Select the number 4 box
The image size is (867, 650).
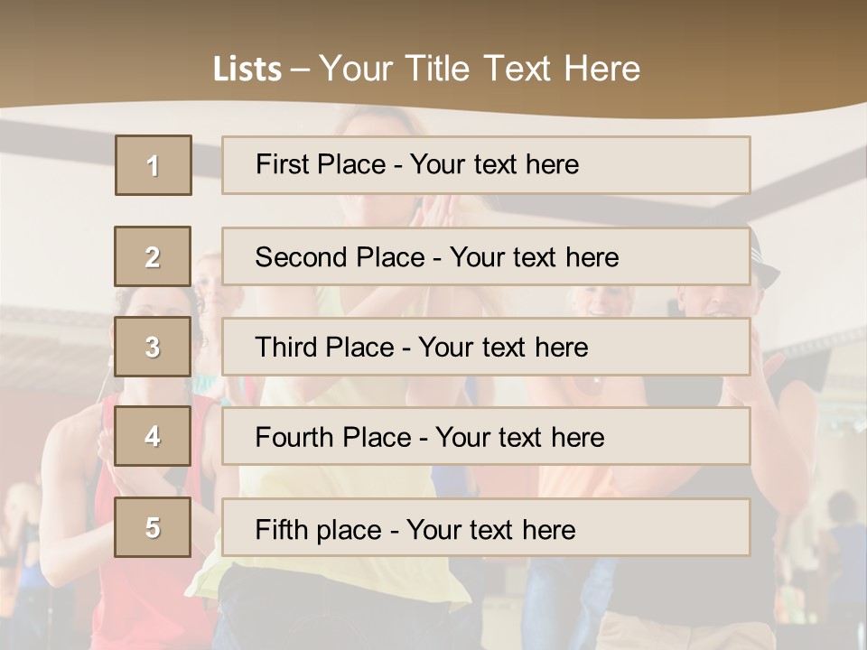(x=153, y=436)
